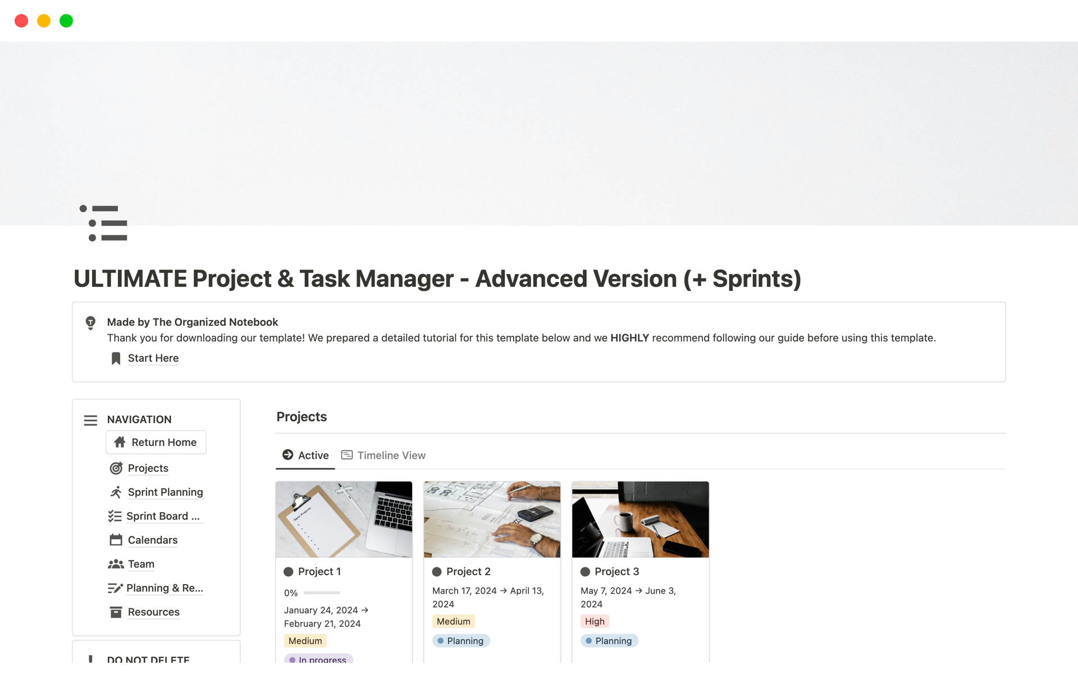Click the hamburger icon next to NAVIGATION
Image resolution: width=1078 pixels, height=674 pixels.
coord(90,420)
